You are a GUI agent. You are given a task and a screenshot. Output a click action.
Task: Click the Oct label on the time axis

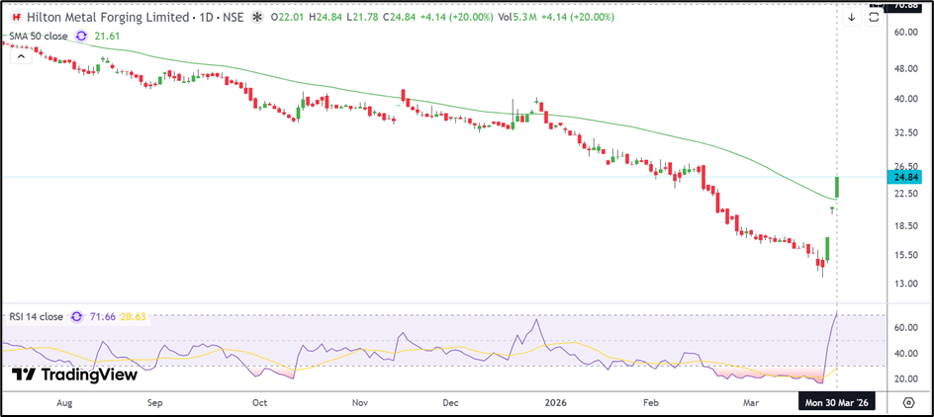(260, 402)
